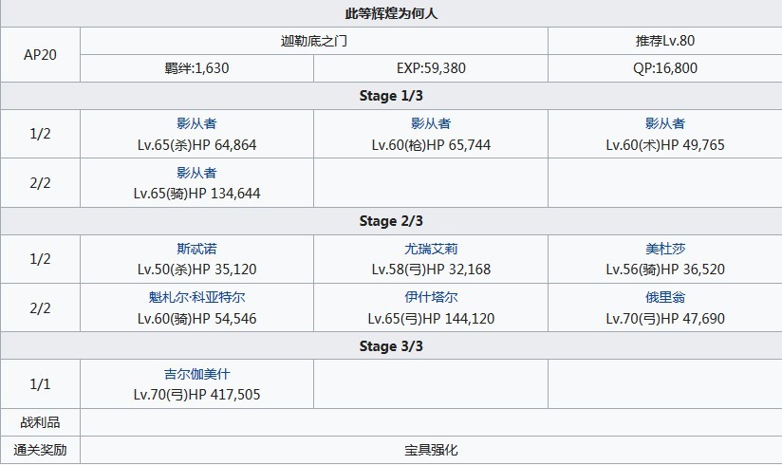Select the Stage 2/3 header row
Viewport: 782px width, 465px height.
click(391, 221)
